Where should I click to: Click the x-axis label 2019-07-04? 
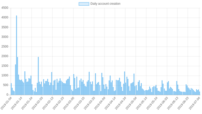[195, 103]
